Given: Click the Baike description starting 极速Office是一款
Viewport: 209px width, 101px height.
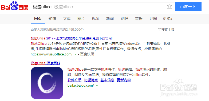Looking at the screenshot, I should 117,72.
